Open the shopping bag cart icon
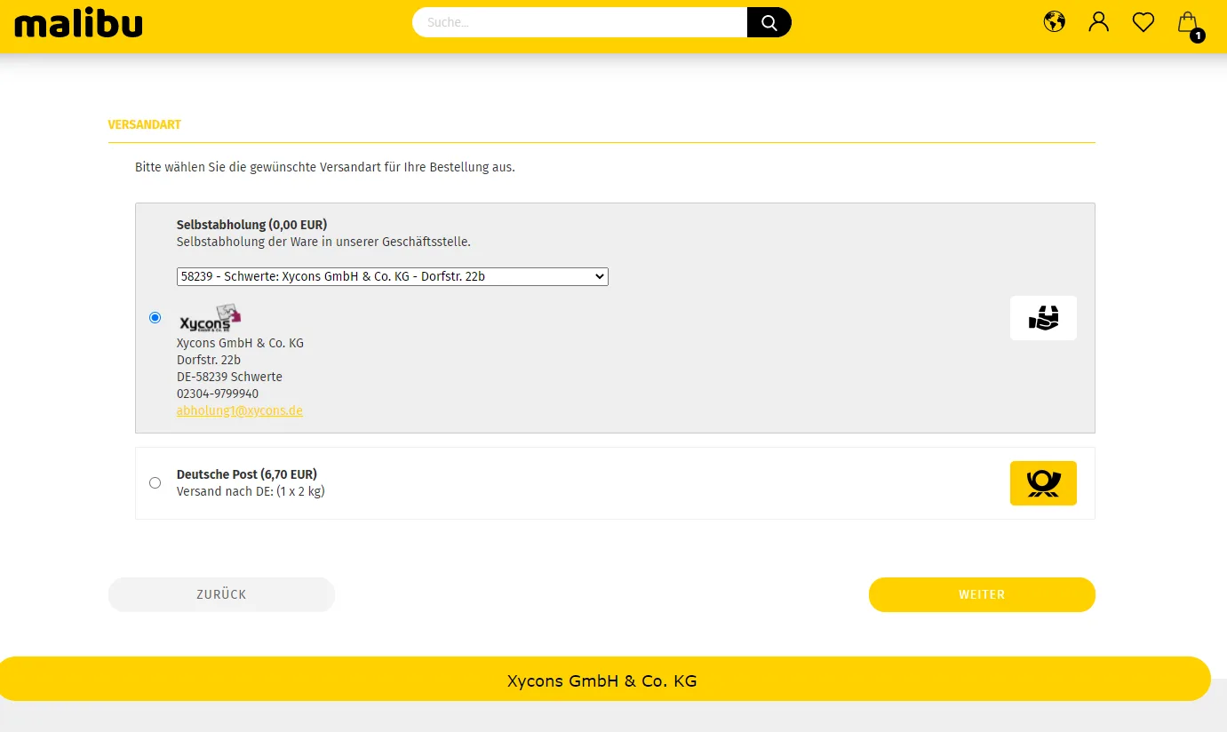 coord(1188,22)
